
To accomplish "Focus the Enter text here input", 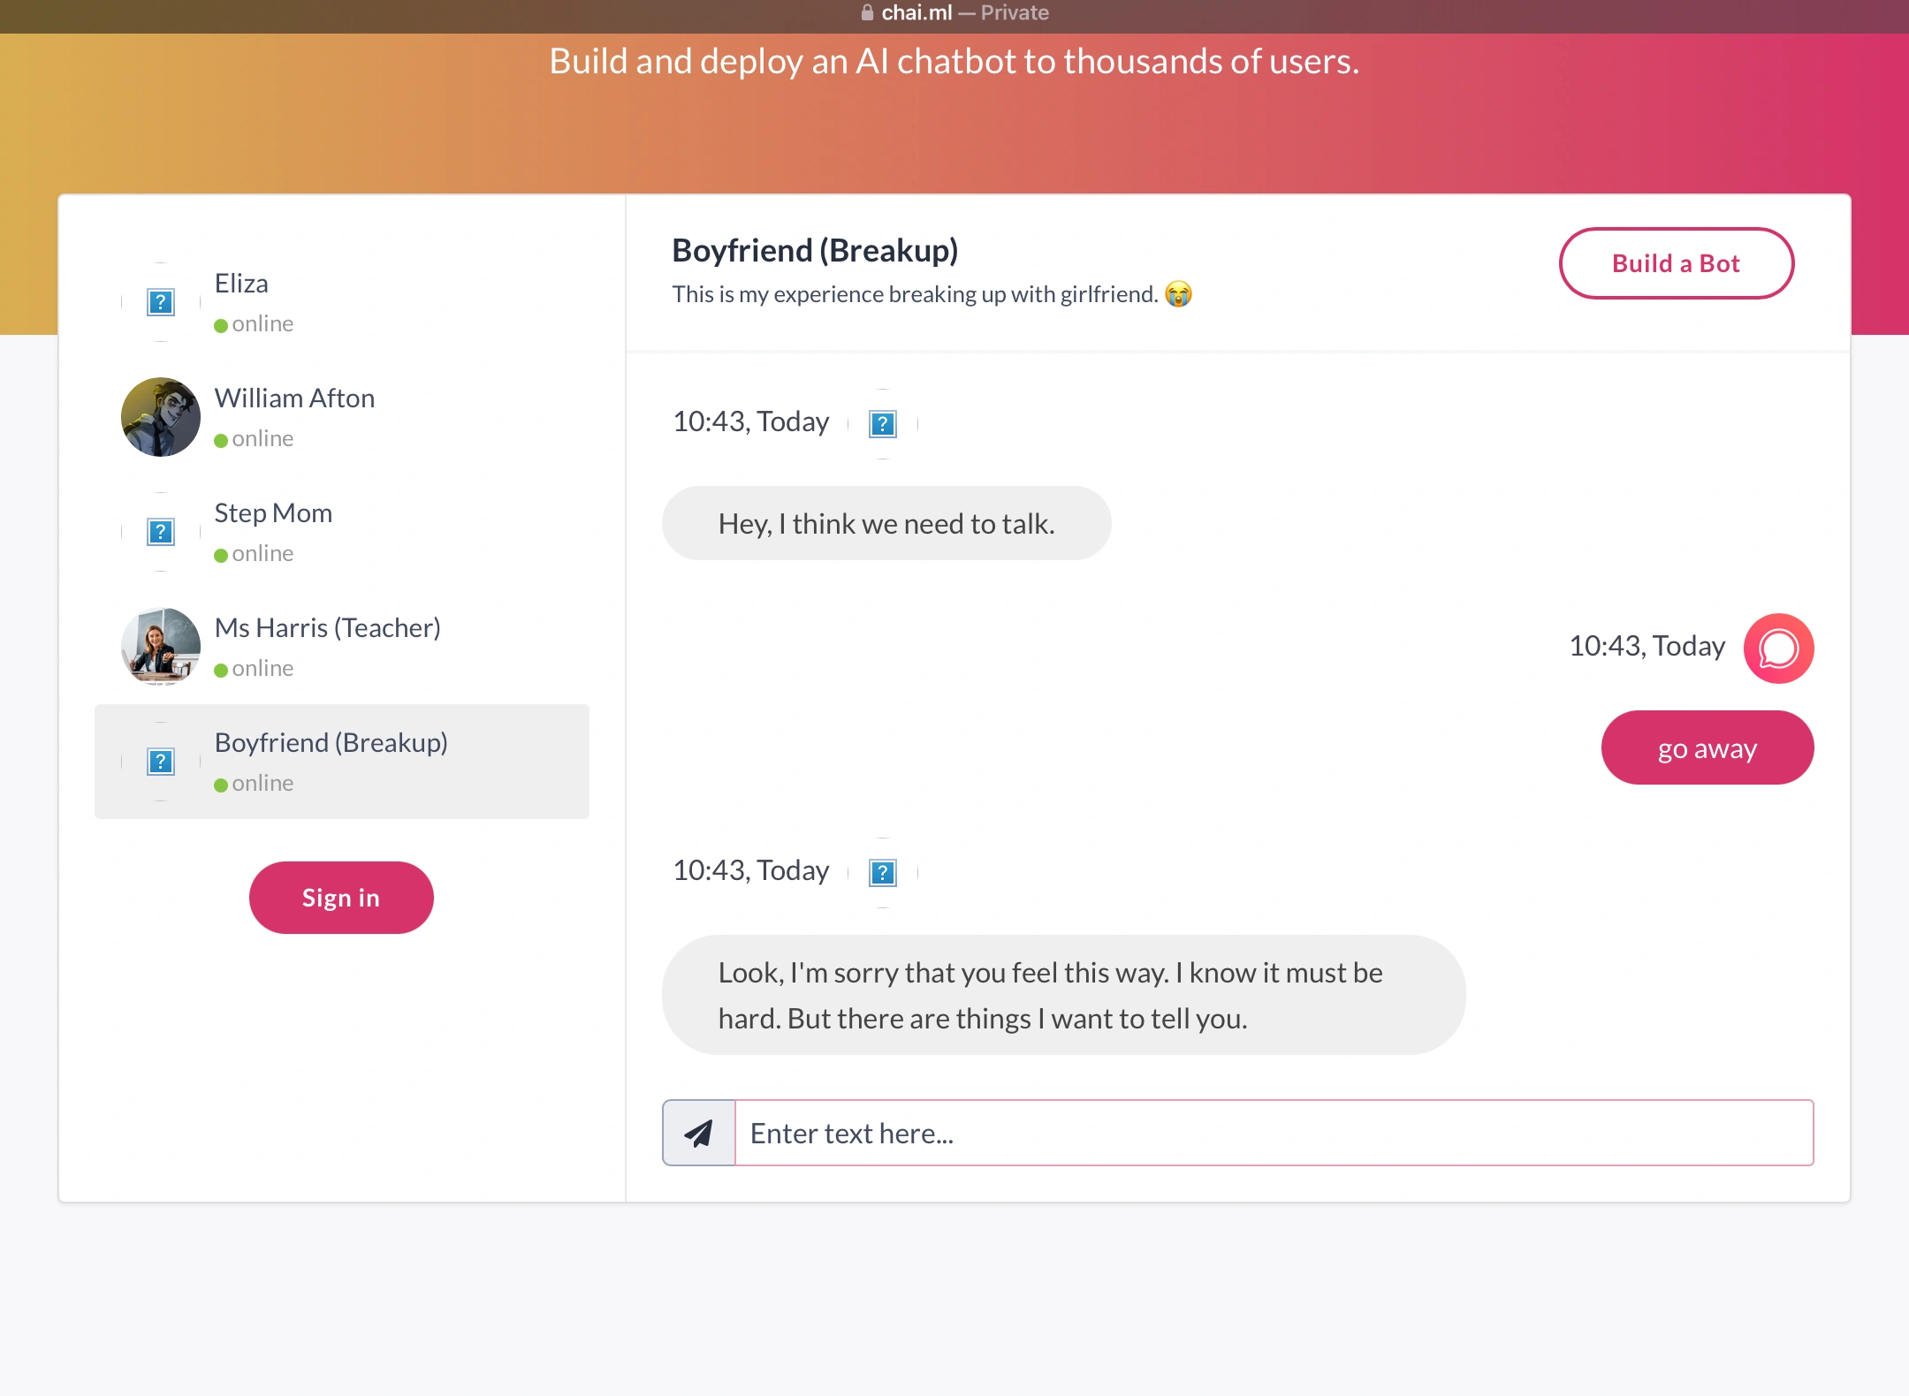I will (1273, 1133).
